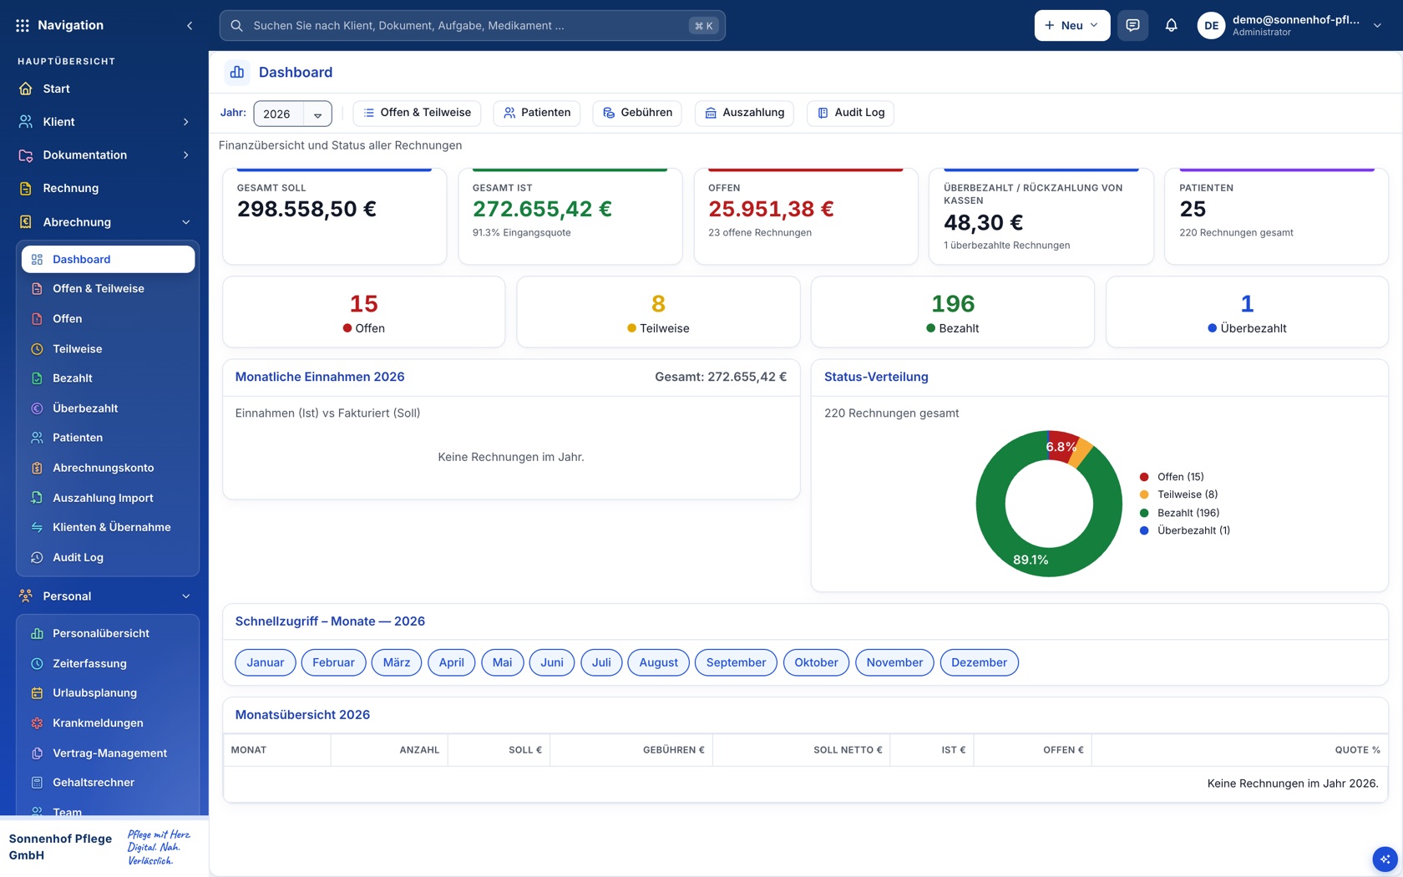
Task: Click the Auszahlung toolbar button
Action: [x=744, y=113]
